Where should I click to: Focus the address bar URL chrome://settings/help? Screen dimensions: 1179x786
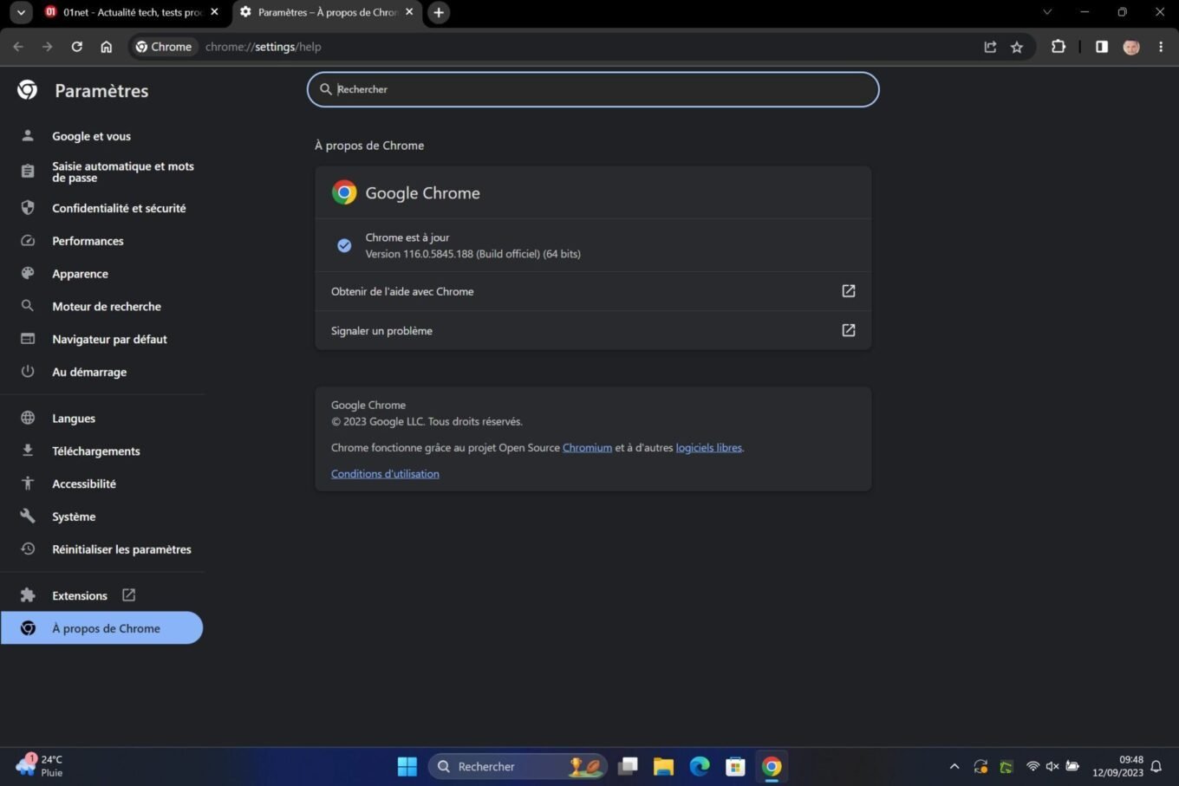pyautogui.click(x=264, y=47)
